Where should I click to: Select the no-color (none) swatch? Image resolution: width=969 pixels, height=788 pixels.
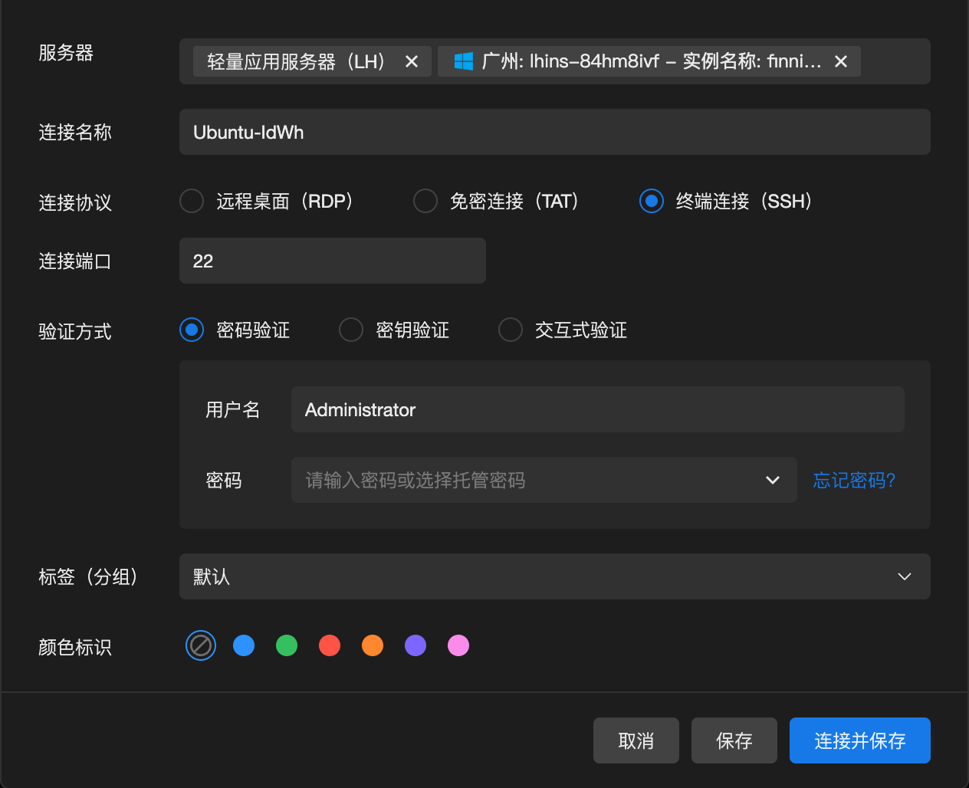tap(201, 645)
